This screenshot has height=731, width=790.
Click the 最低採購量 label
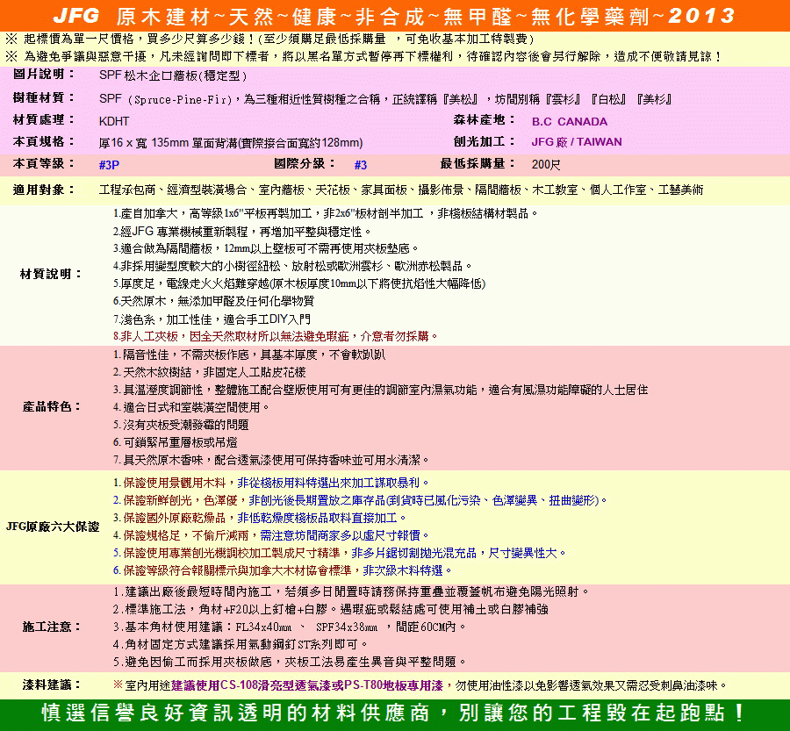click(x=478, y=164)
